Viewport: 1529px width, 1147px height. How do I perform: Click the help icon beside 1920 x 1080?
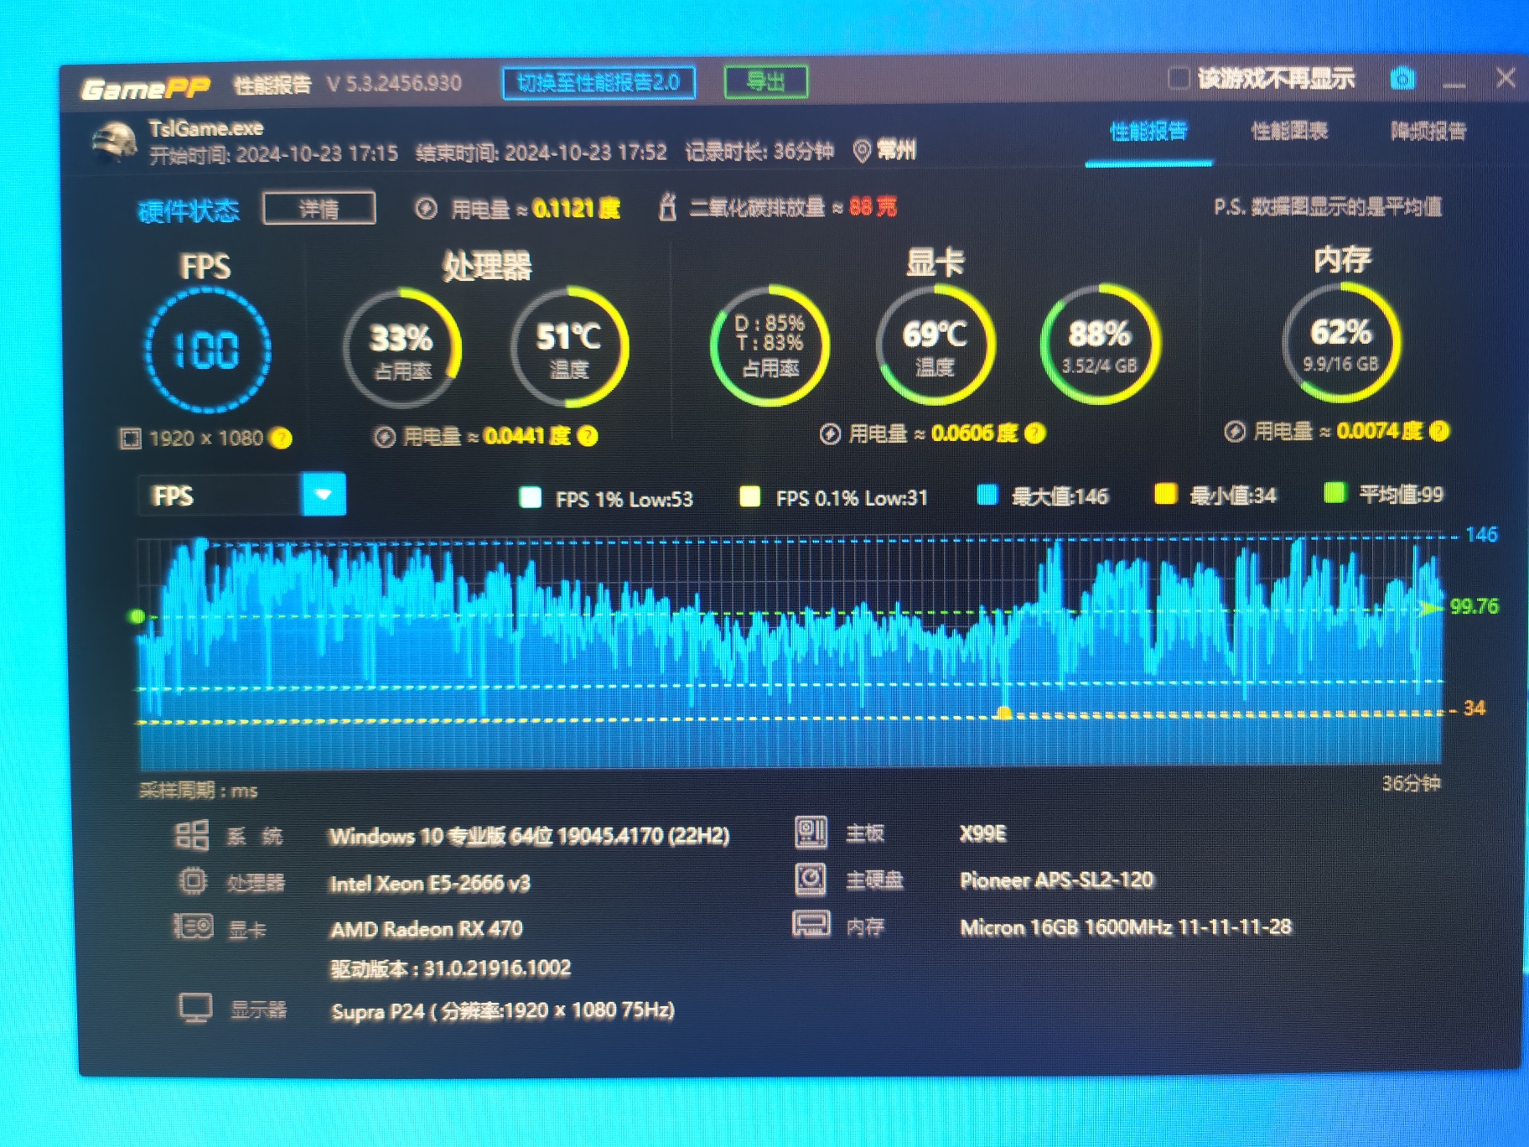coord(282,439)
